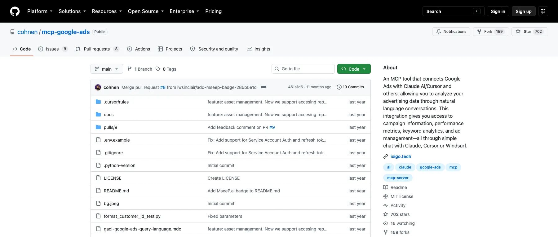Screen dimensions: 558x237
Task: Click the 1 Branch link
Action: 140,69
